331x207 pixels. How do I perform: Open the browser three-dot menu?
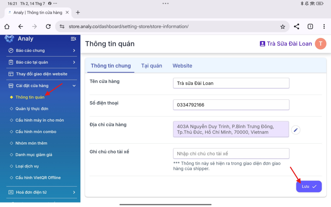(x=324, y=27)
